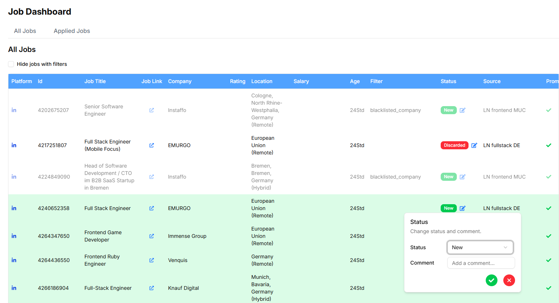The image size is (559, 303).
Task: Click the Discarded status badge on the EMURGO row
Action: [x=454, y=145]
